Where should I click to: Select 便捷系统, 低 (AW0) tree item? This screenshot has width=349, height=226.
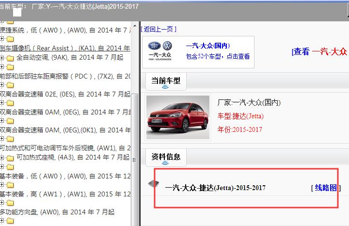click(x=65, y=30)
